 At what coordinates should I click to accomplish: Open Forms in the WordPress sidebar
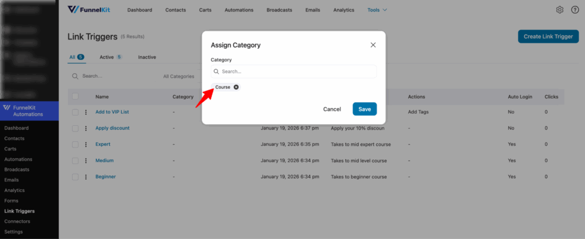point(11,201)
